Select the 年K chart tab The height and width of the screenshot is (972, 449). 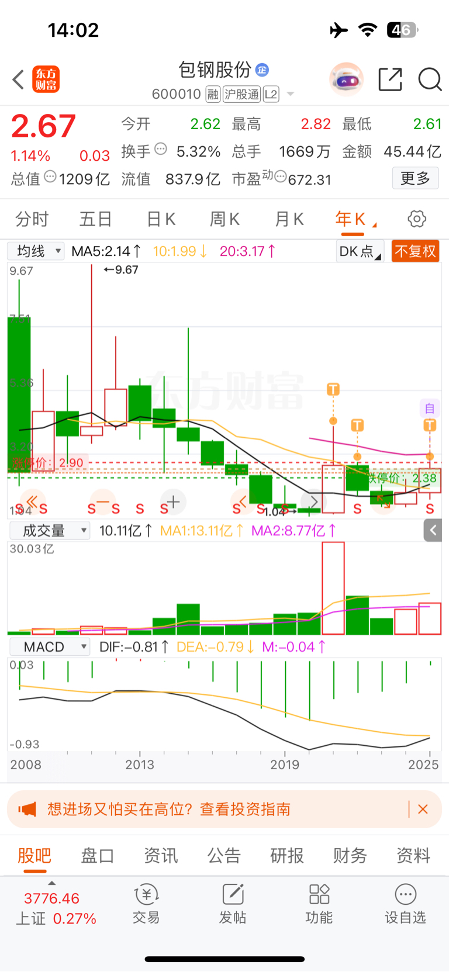pyautogui.click(x=353, y=219)
